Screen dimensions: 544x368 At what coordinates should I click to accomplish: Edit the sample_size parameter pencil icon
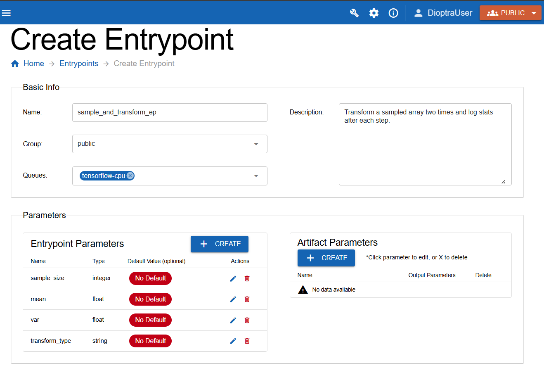233,279
